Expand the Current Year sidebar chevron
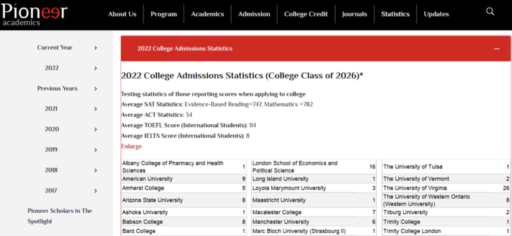The image size is (512, 236). (96, 48)
